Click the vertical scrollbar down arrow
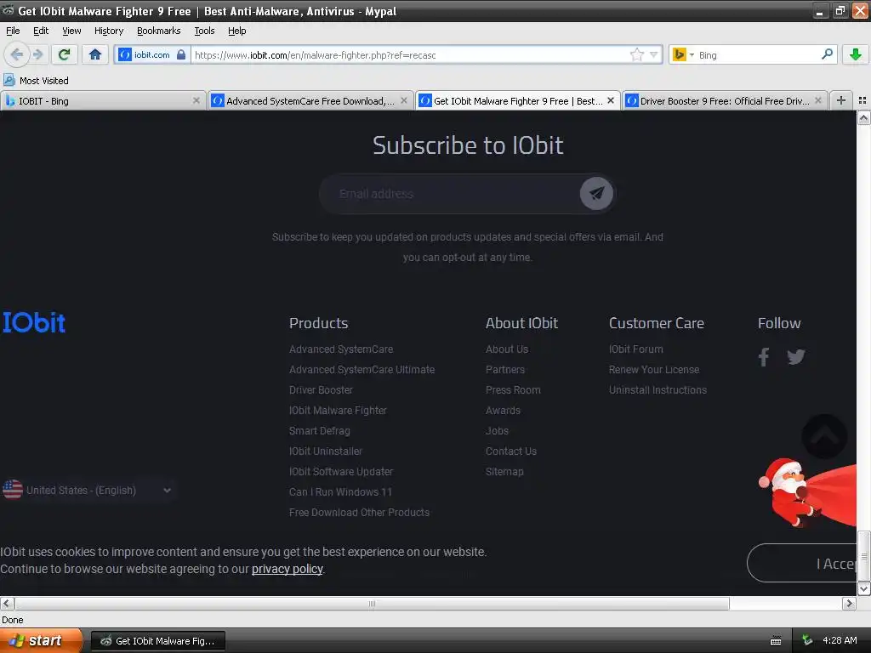 tap(863, 588)
